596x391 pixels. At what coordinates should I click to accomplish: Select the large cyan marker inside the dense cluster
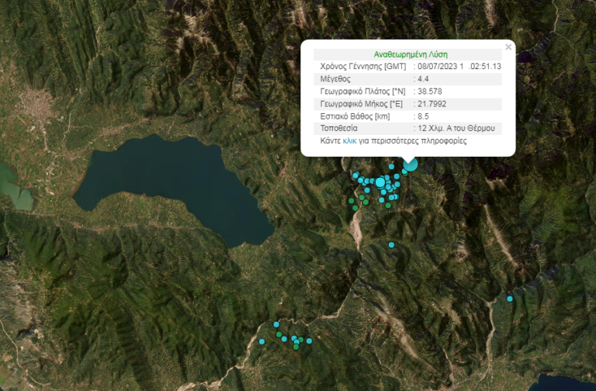(x=379, y=183)
